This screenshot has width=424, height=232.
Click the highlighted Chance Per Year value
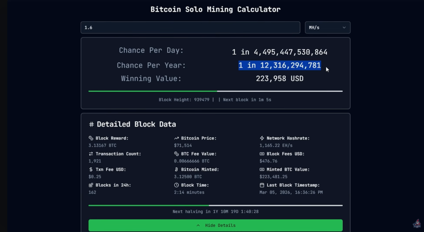coord(279,65)
